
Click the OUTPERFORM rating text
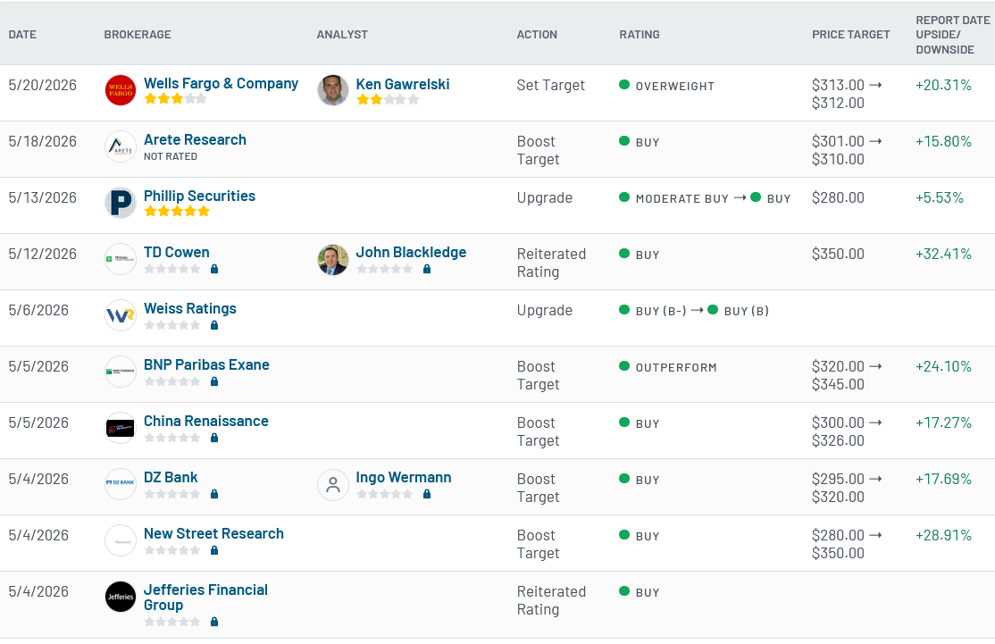[x=676, y=367]
